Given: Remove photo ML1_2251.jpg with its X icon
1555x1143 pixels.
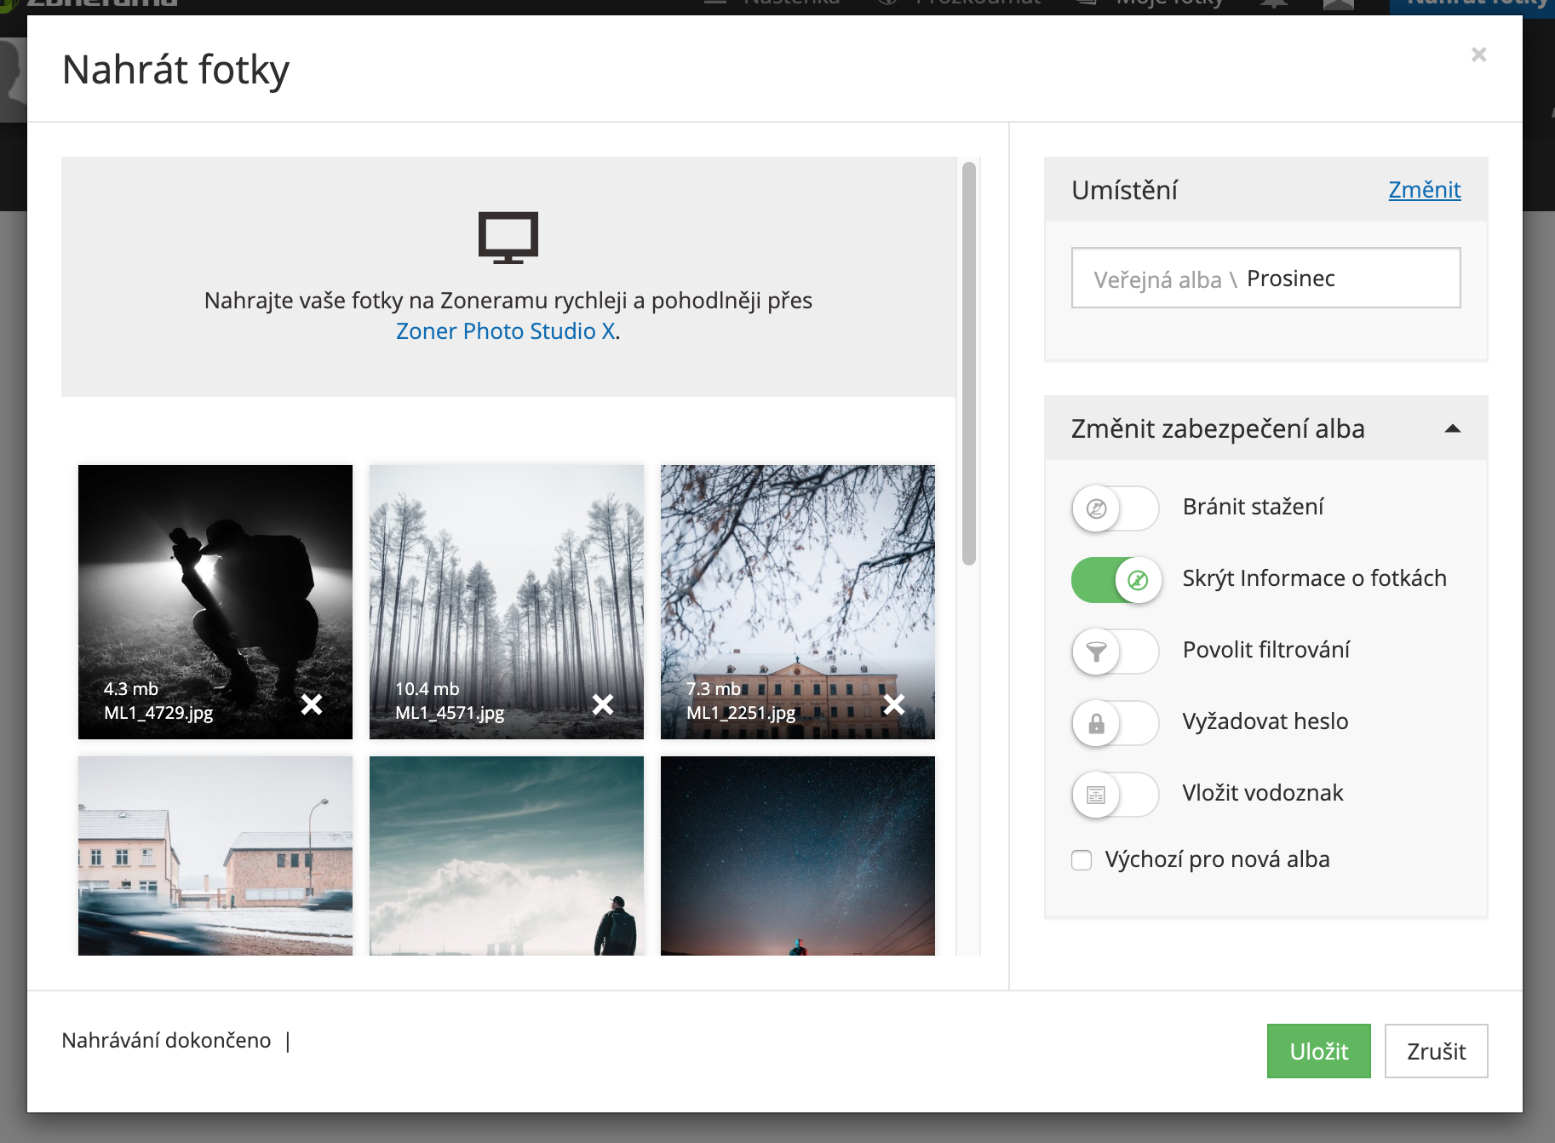Looking at the screenshot, I should 894,704.
